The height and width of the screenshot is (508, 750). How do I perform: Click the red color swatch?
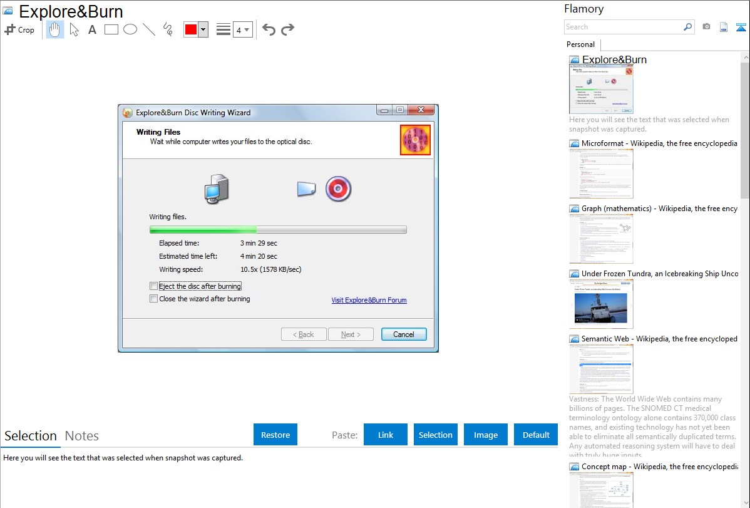pos(191,29)
